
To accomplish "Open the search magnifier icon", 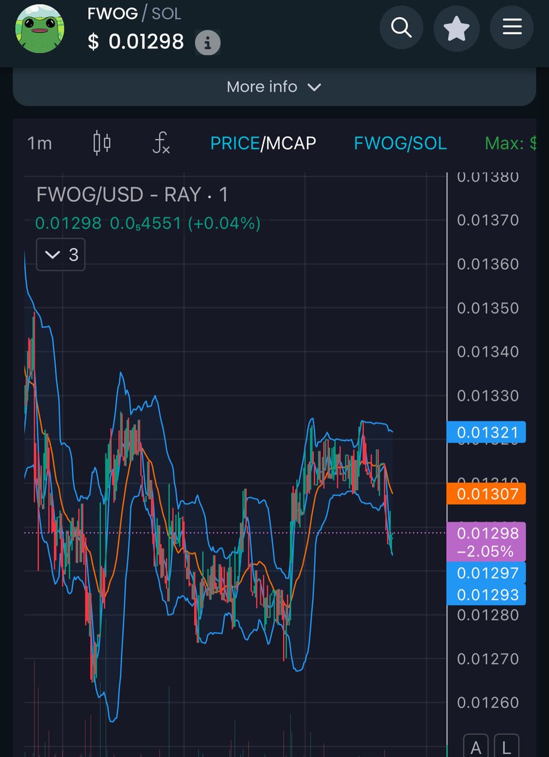I will pyautogui.click(x=402, y=28).
